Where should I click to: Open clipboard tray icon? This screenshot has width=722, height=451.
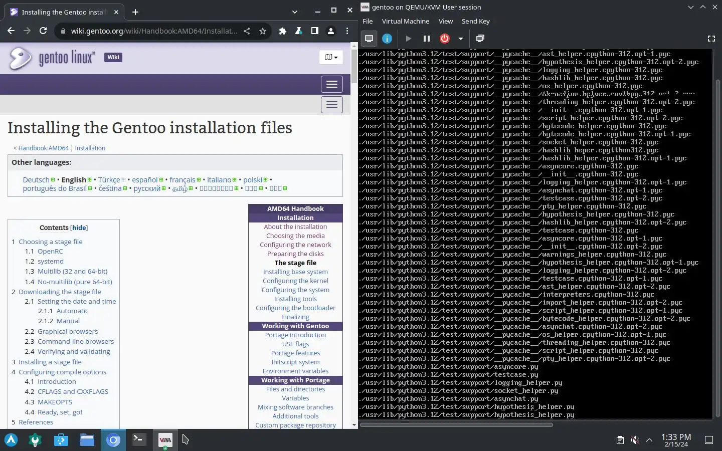coord(620,440)
